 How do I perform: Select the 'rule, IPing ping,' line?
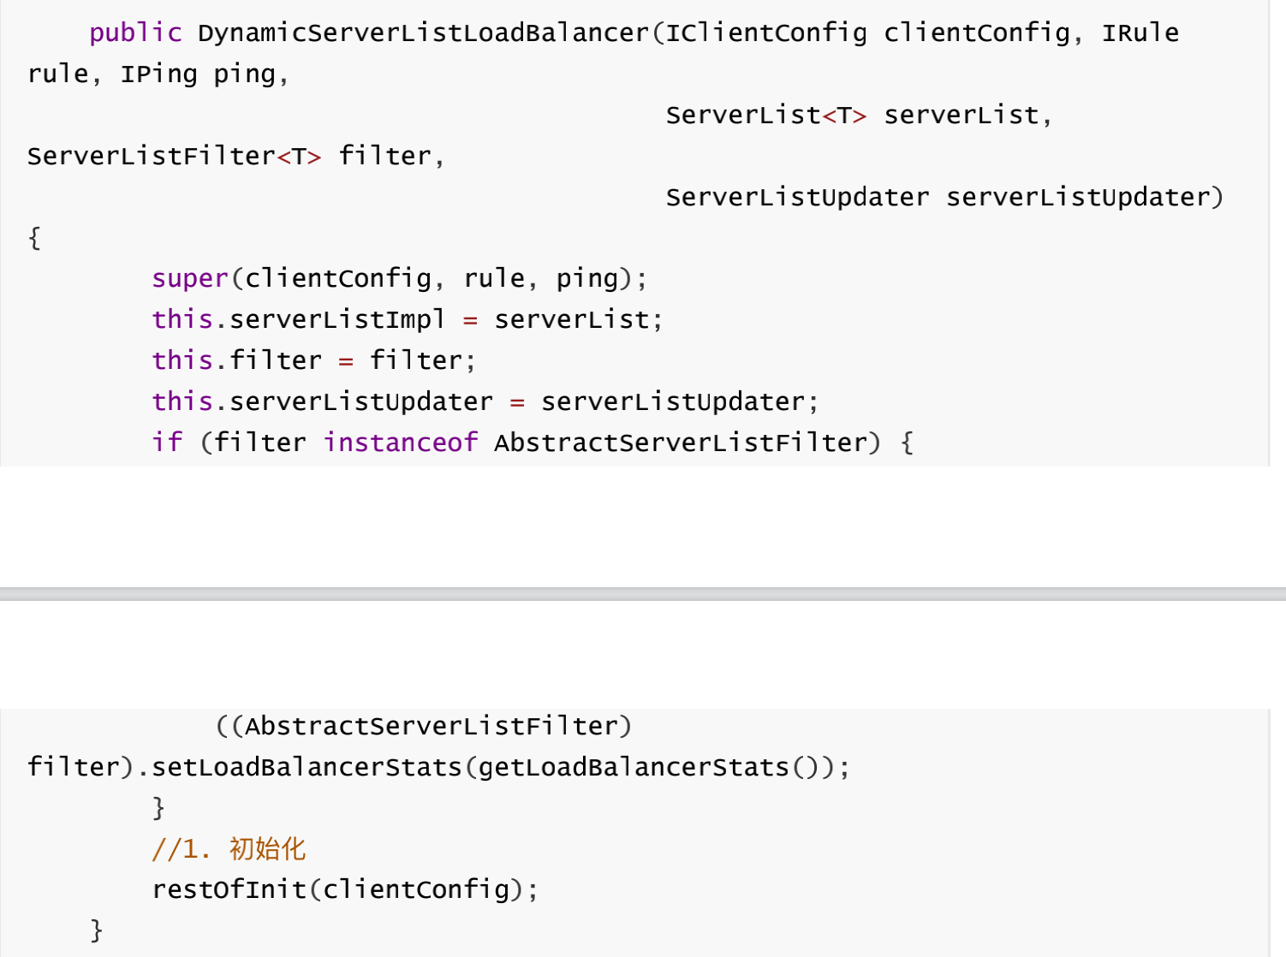pos(158,74)
